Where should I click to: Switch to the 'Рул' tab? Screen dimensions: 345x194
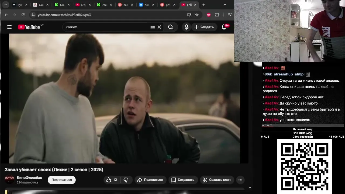click(x=20, y=5)
